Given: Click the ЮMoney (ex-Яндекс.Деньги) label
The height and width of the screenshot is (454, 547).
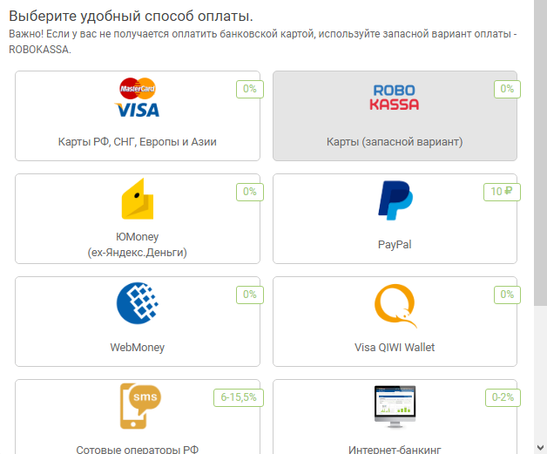Looking at the screenshot, I should click(138, 244).
